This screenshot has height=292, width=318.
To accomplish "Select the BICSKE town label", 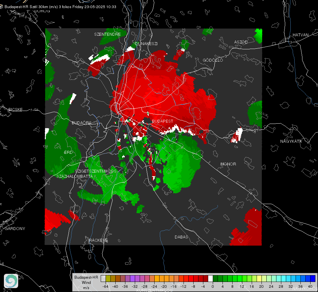I will (x=15, y=109).
